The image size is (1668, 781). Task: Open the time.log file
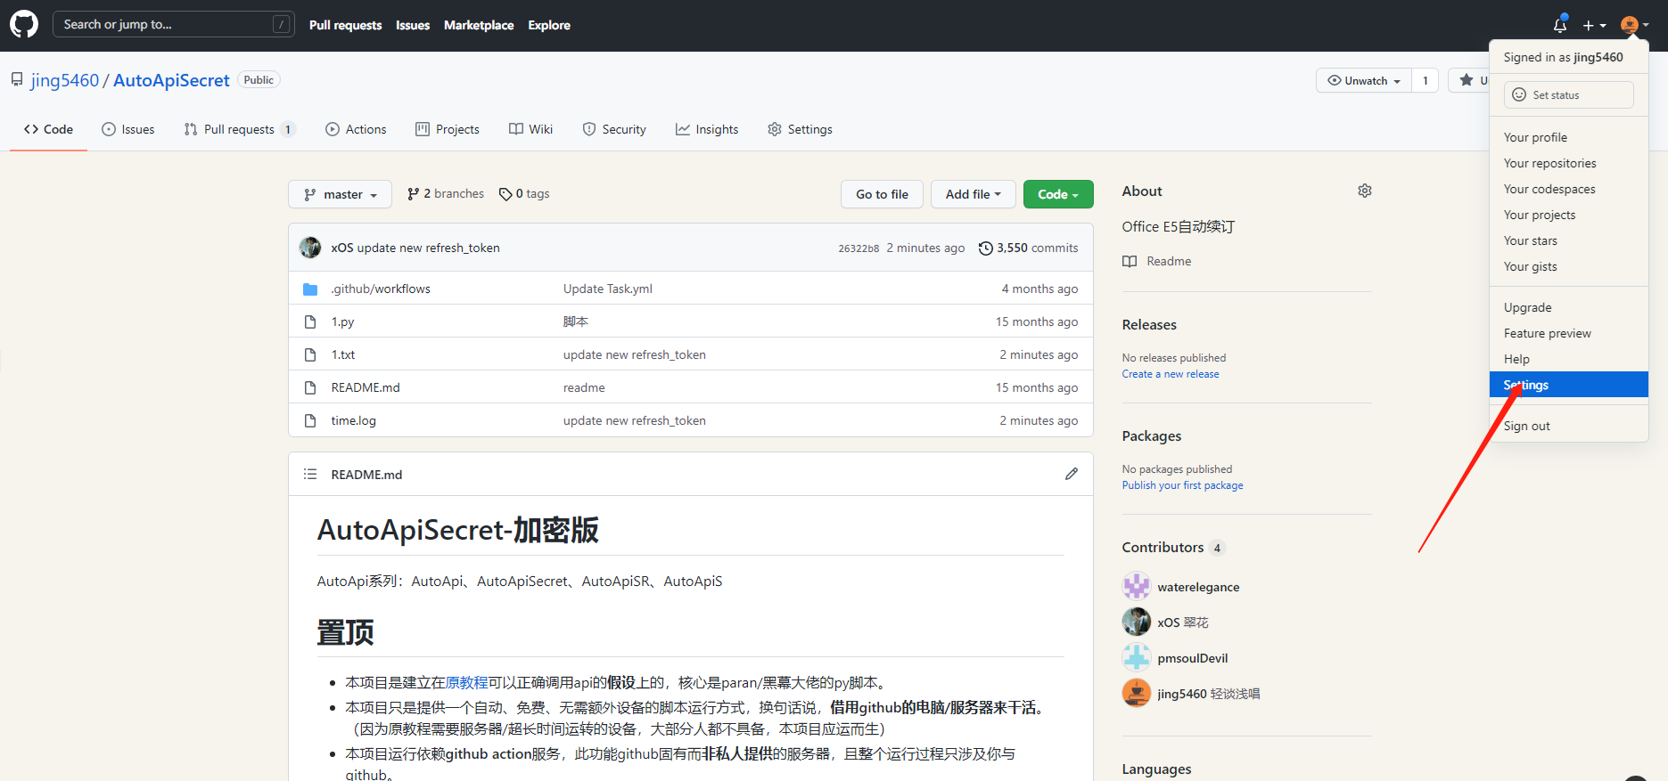coord(354,420)
